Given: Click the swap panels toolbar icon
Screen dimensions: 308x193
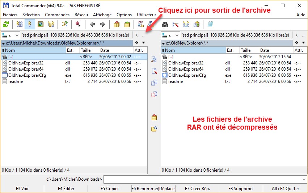Looking at the screenshot, I should pyautogui.click(x=65, y=24).
